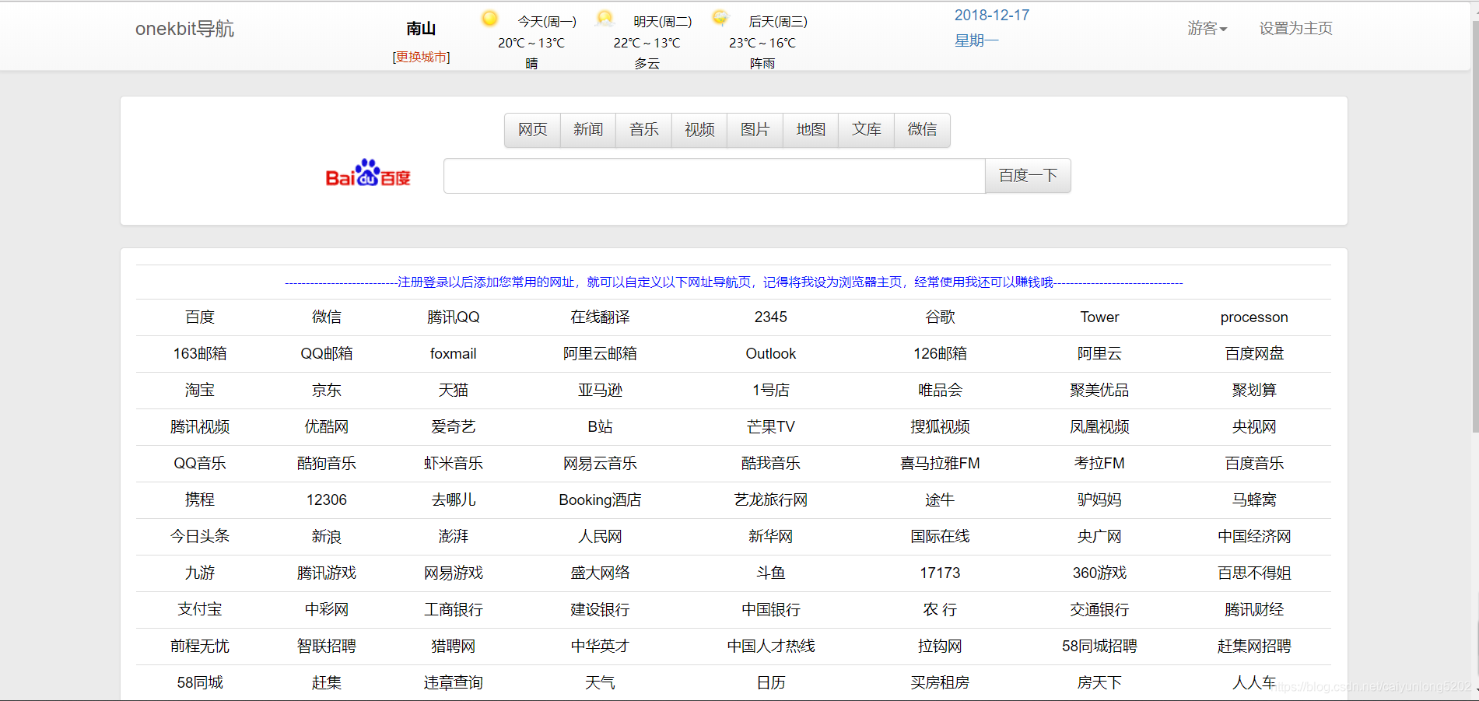Open the 喜马拉雅FM link
The width and height of the screenshot is (1479, 701).
(x=940, y=464)
